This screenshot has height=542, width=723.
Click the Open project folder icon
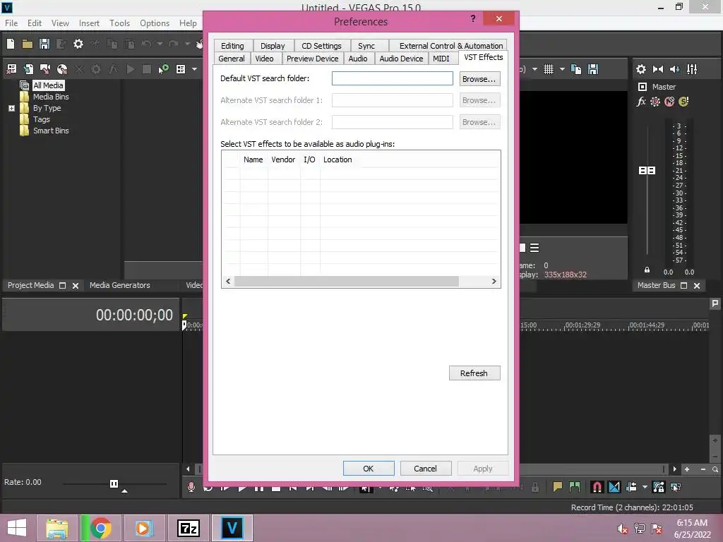pyautogui.click(x=28, y=44)
